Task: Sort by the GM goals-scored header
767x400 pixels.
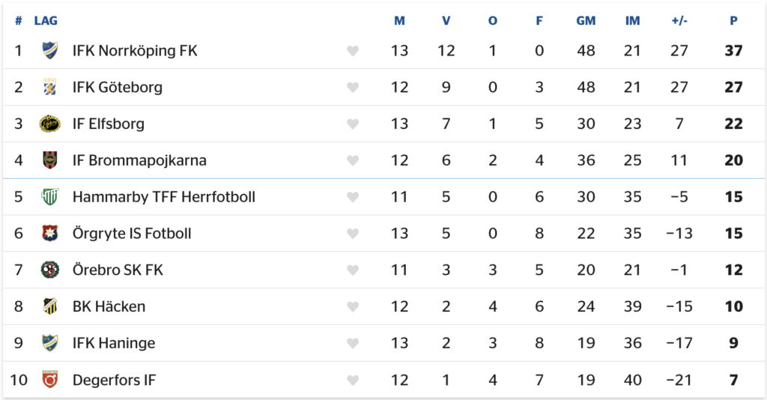Action: point(586,21)
